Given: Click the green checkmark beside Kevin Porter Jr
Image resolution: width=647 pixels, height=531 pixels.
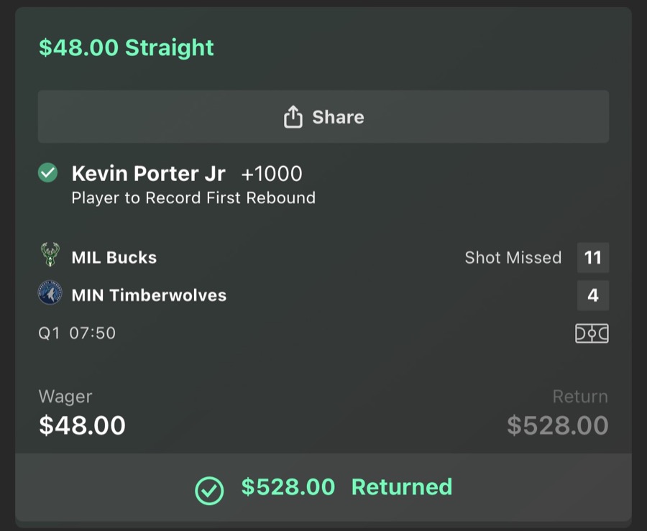Looking at the screenshot, I should pos(47,172).
